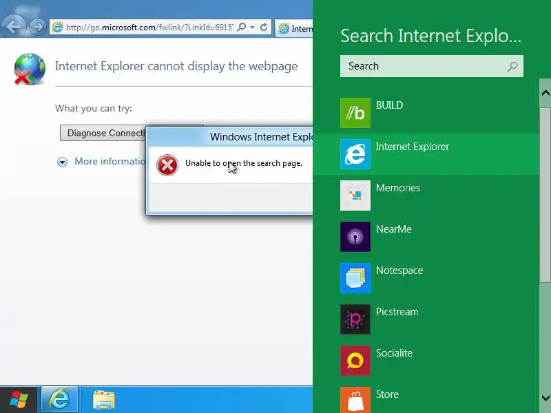Click 'Unable to open the search page.' message

pyautogui.click(x=244, y=163)
